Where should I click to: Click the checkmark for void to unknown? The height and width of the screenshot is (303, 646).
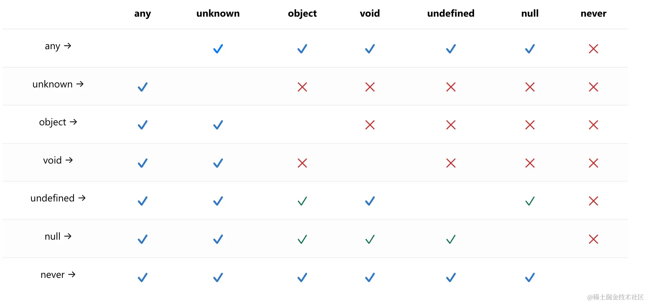click(218, 163)
